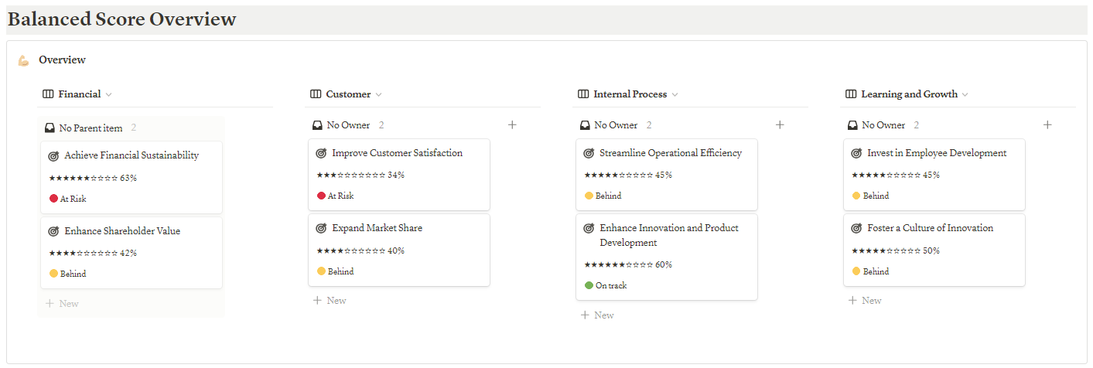This screenshot has height=368, width=1093.
Task: Click the flexed arm Overview icon
Action: 23,60
